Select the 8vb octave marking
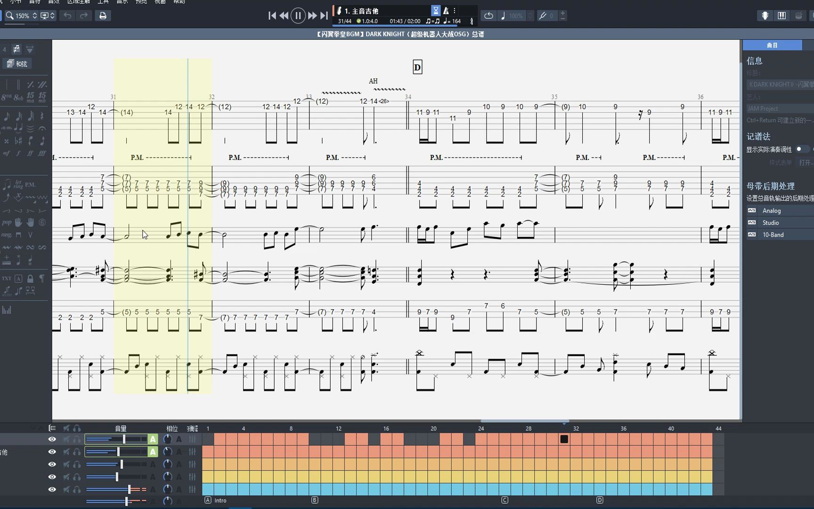Viewport: 814px width, 509px height. (x=18, y=98)
